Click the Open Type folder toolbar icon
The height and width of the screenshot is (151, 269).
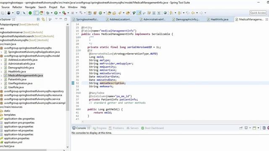(x=109, y=13)
